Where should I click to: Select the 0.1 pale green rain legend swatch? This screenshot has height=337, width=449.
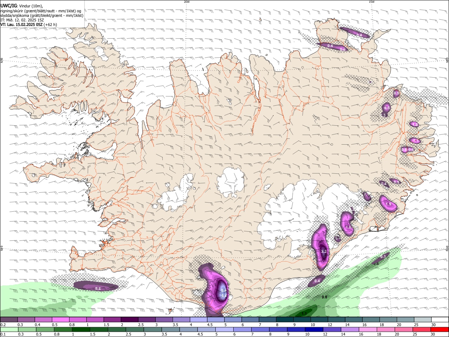(9, 329)
